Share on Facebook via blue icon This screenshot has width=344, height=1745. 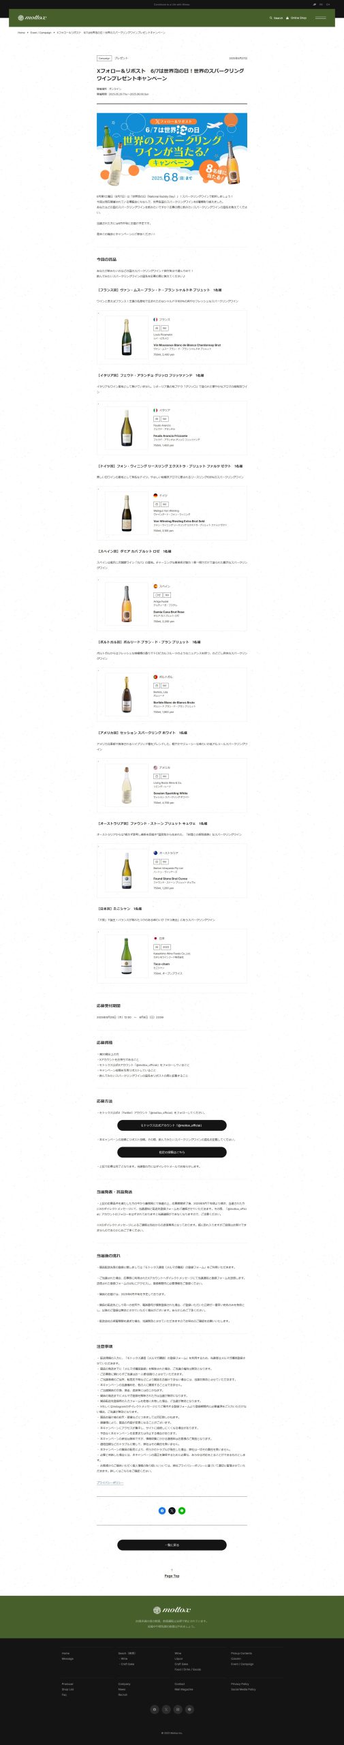162,1511
